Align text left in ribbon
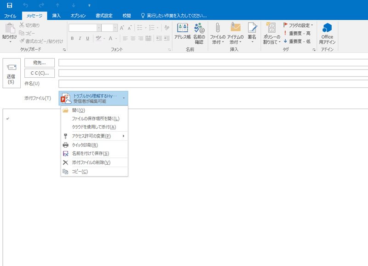The height and width of the screenshot is (266, 368). pos(125,38)
